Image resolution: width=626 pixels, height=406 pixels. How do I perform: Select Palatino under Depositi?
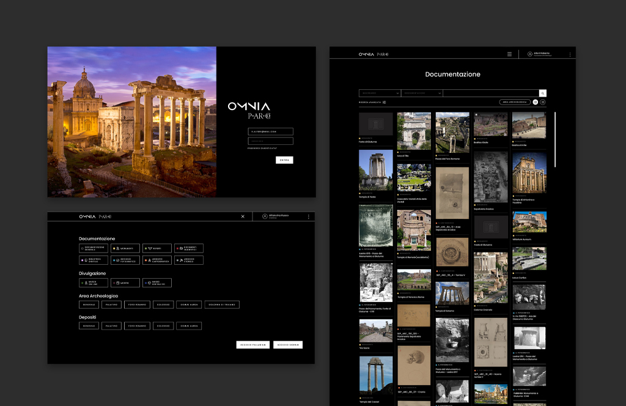tap(111, 326)
